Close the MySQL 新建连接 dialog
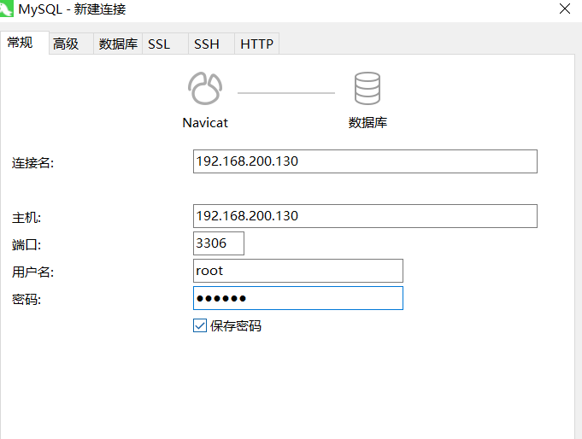The image size is (582, 439). [565, 9]
